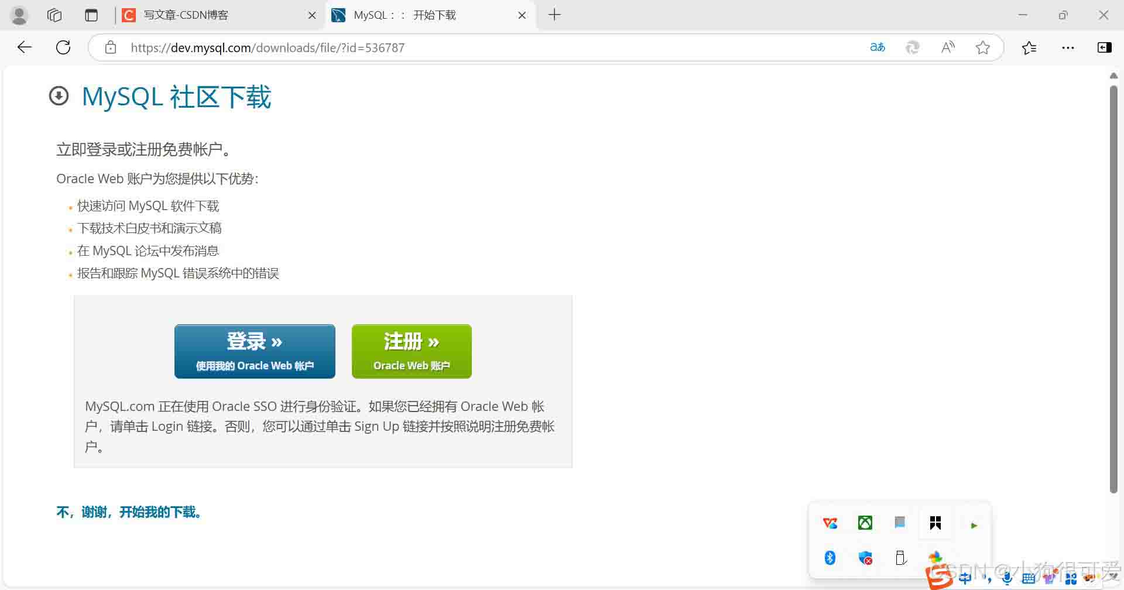Screen dimensions: 1124x590
Task: Open the Sogou soft keyboard icon
Action: pos(1029,579)
